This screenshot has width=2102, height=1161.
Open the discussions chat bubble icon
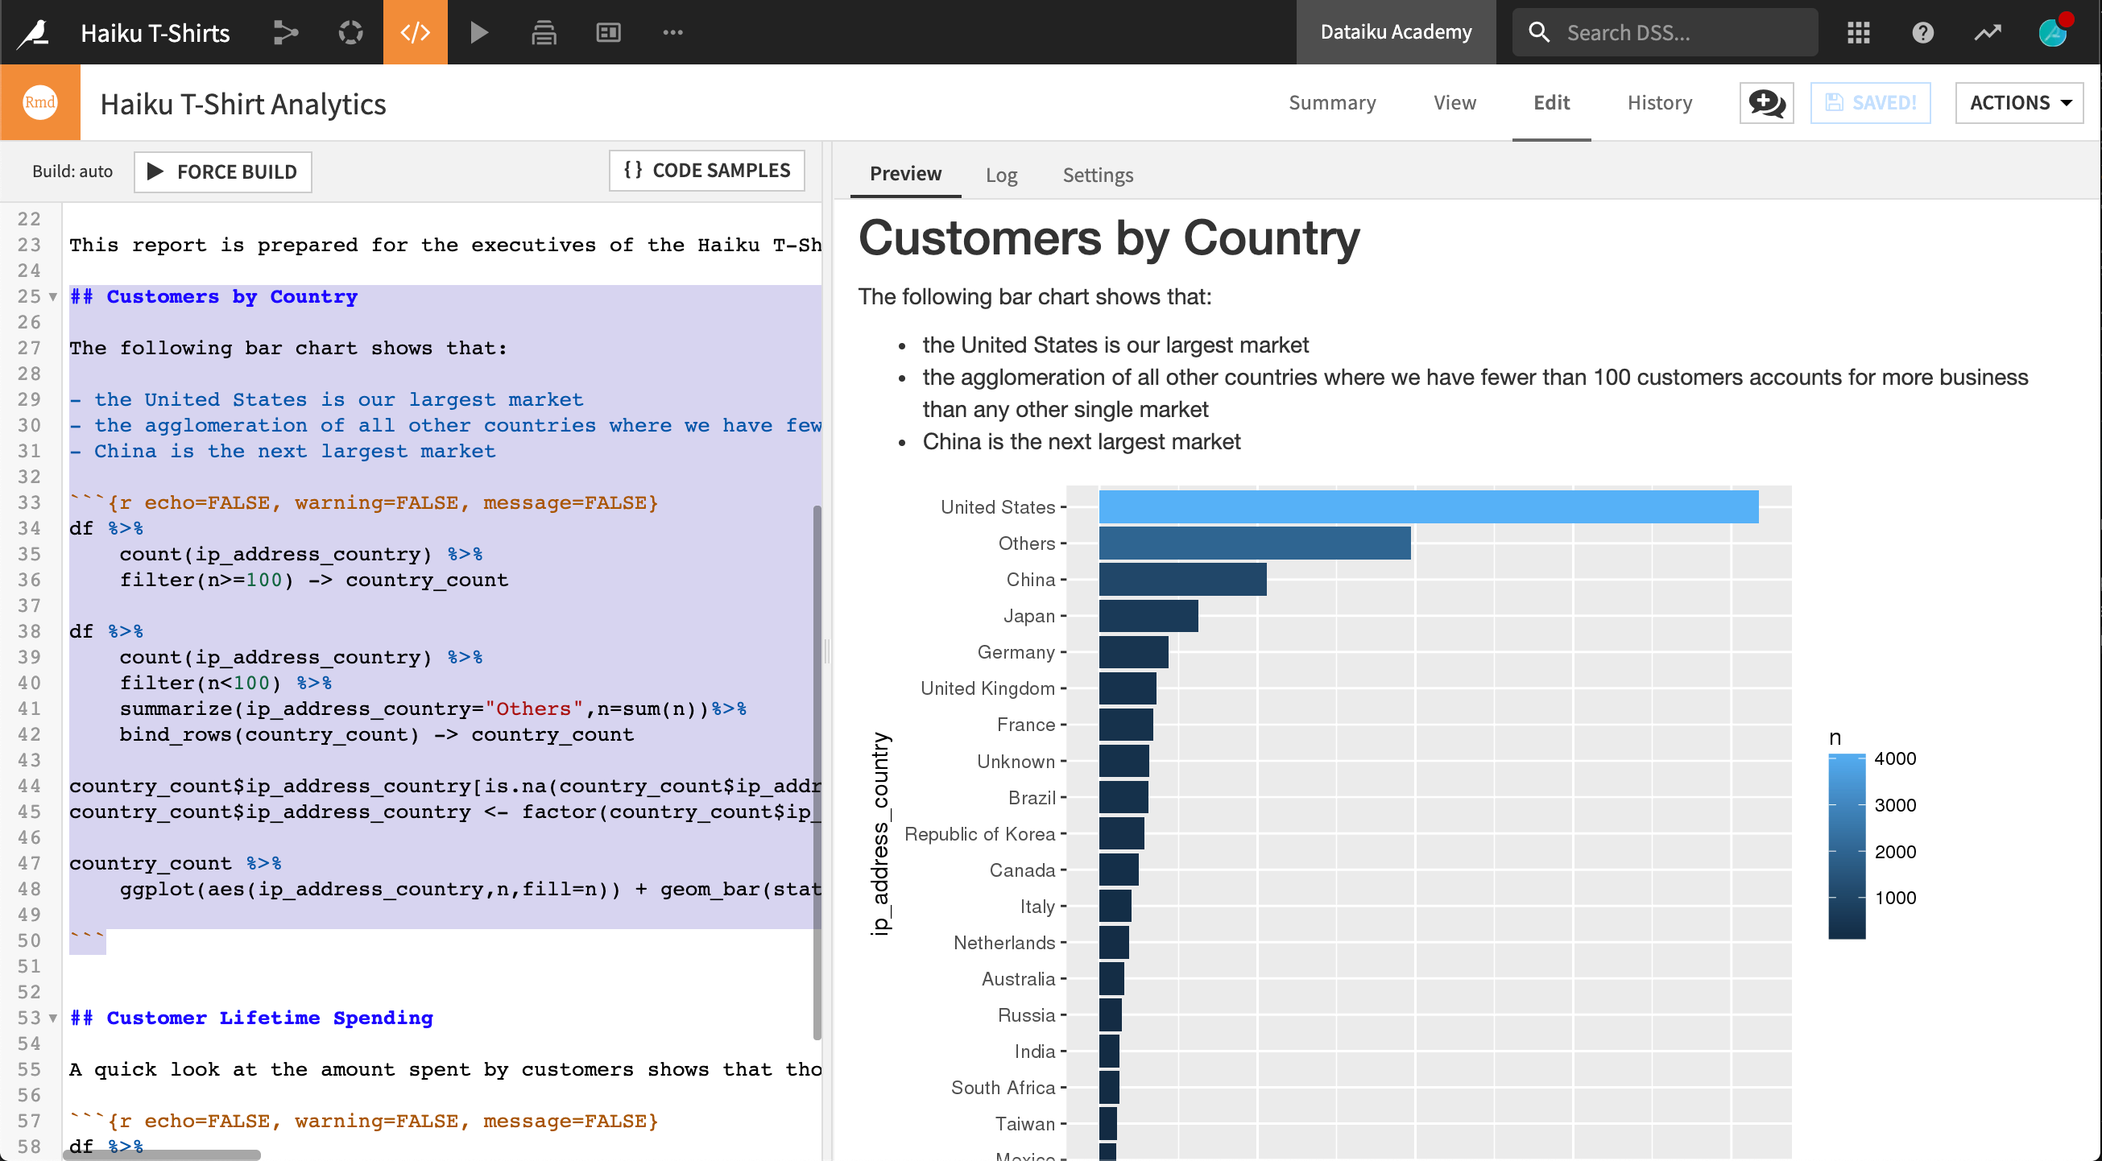(1767, 103)
